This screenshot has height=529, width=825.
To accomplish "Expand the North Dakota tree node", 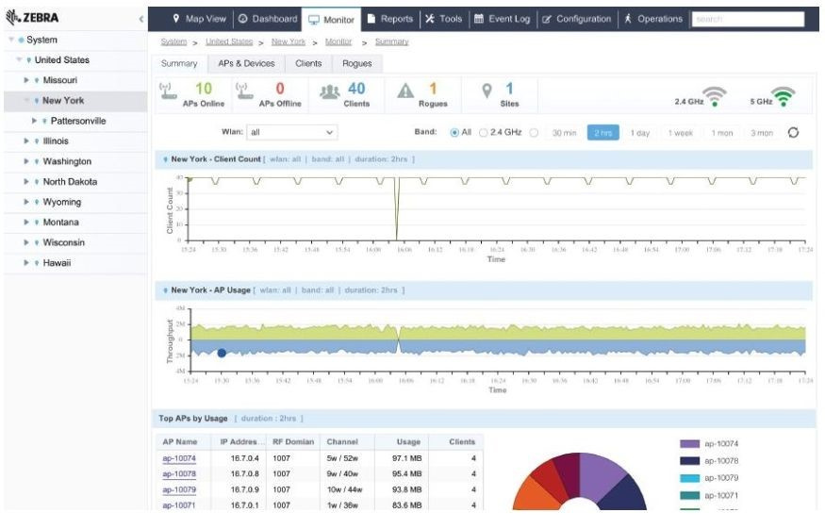I will (26, 182).
